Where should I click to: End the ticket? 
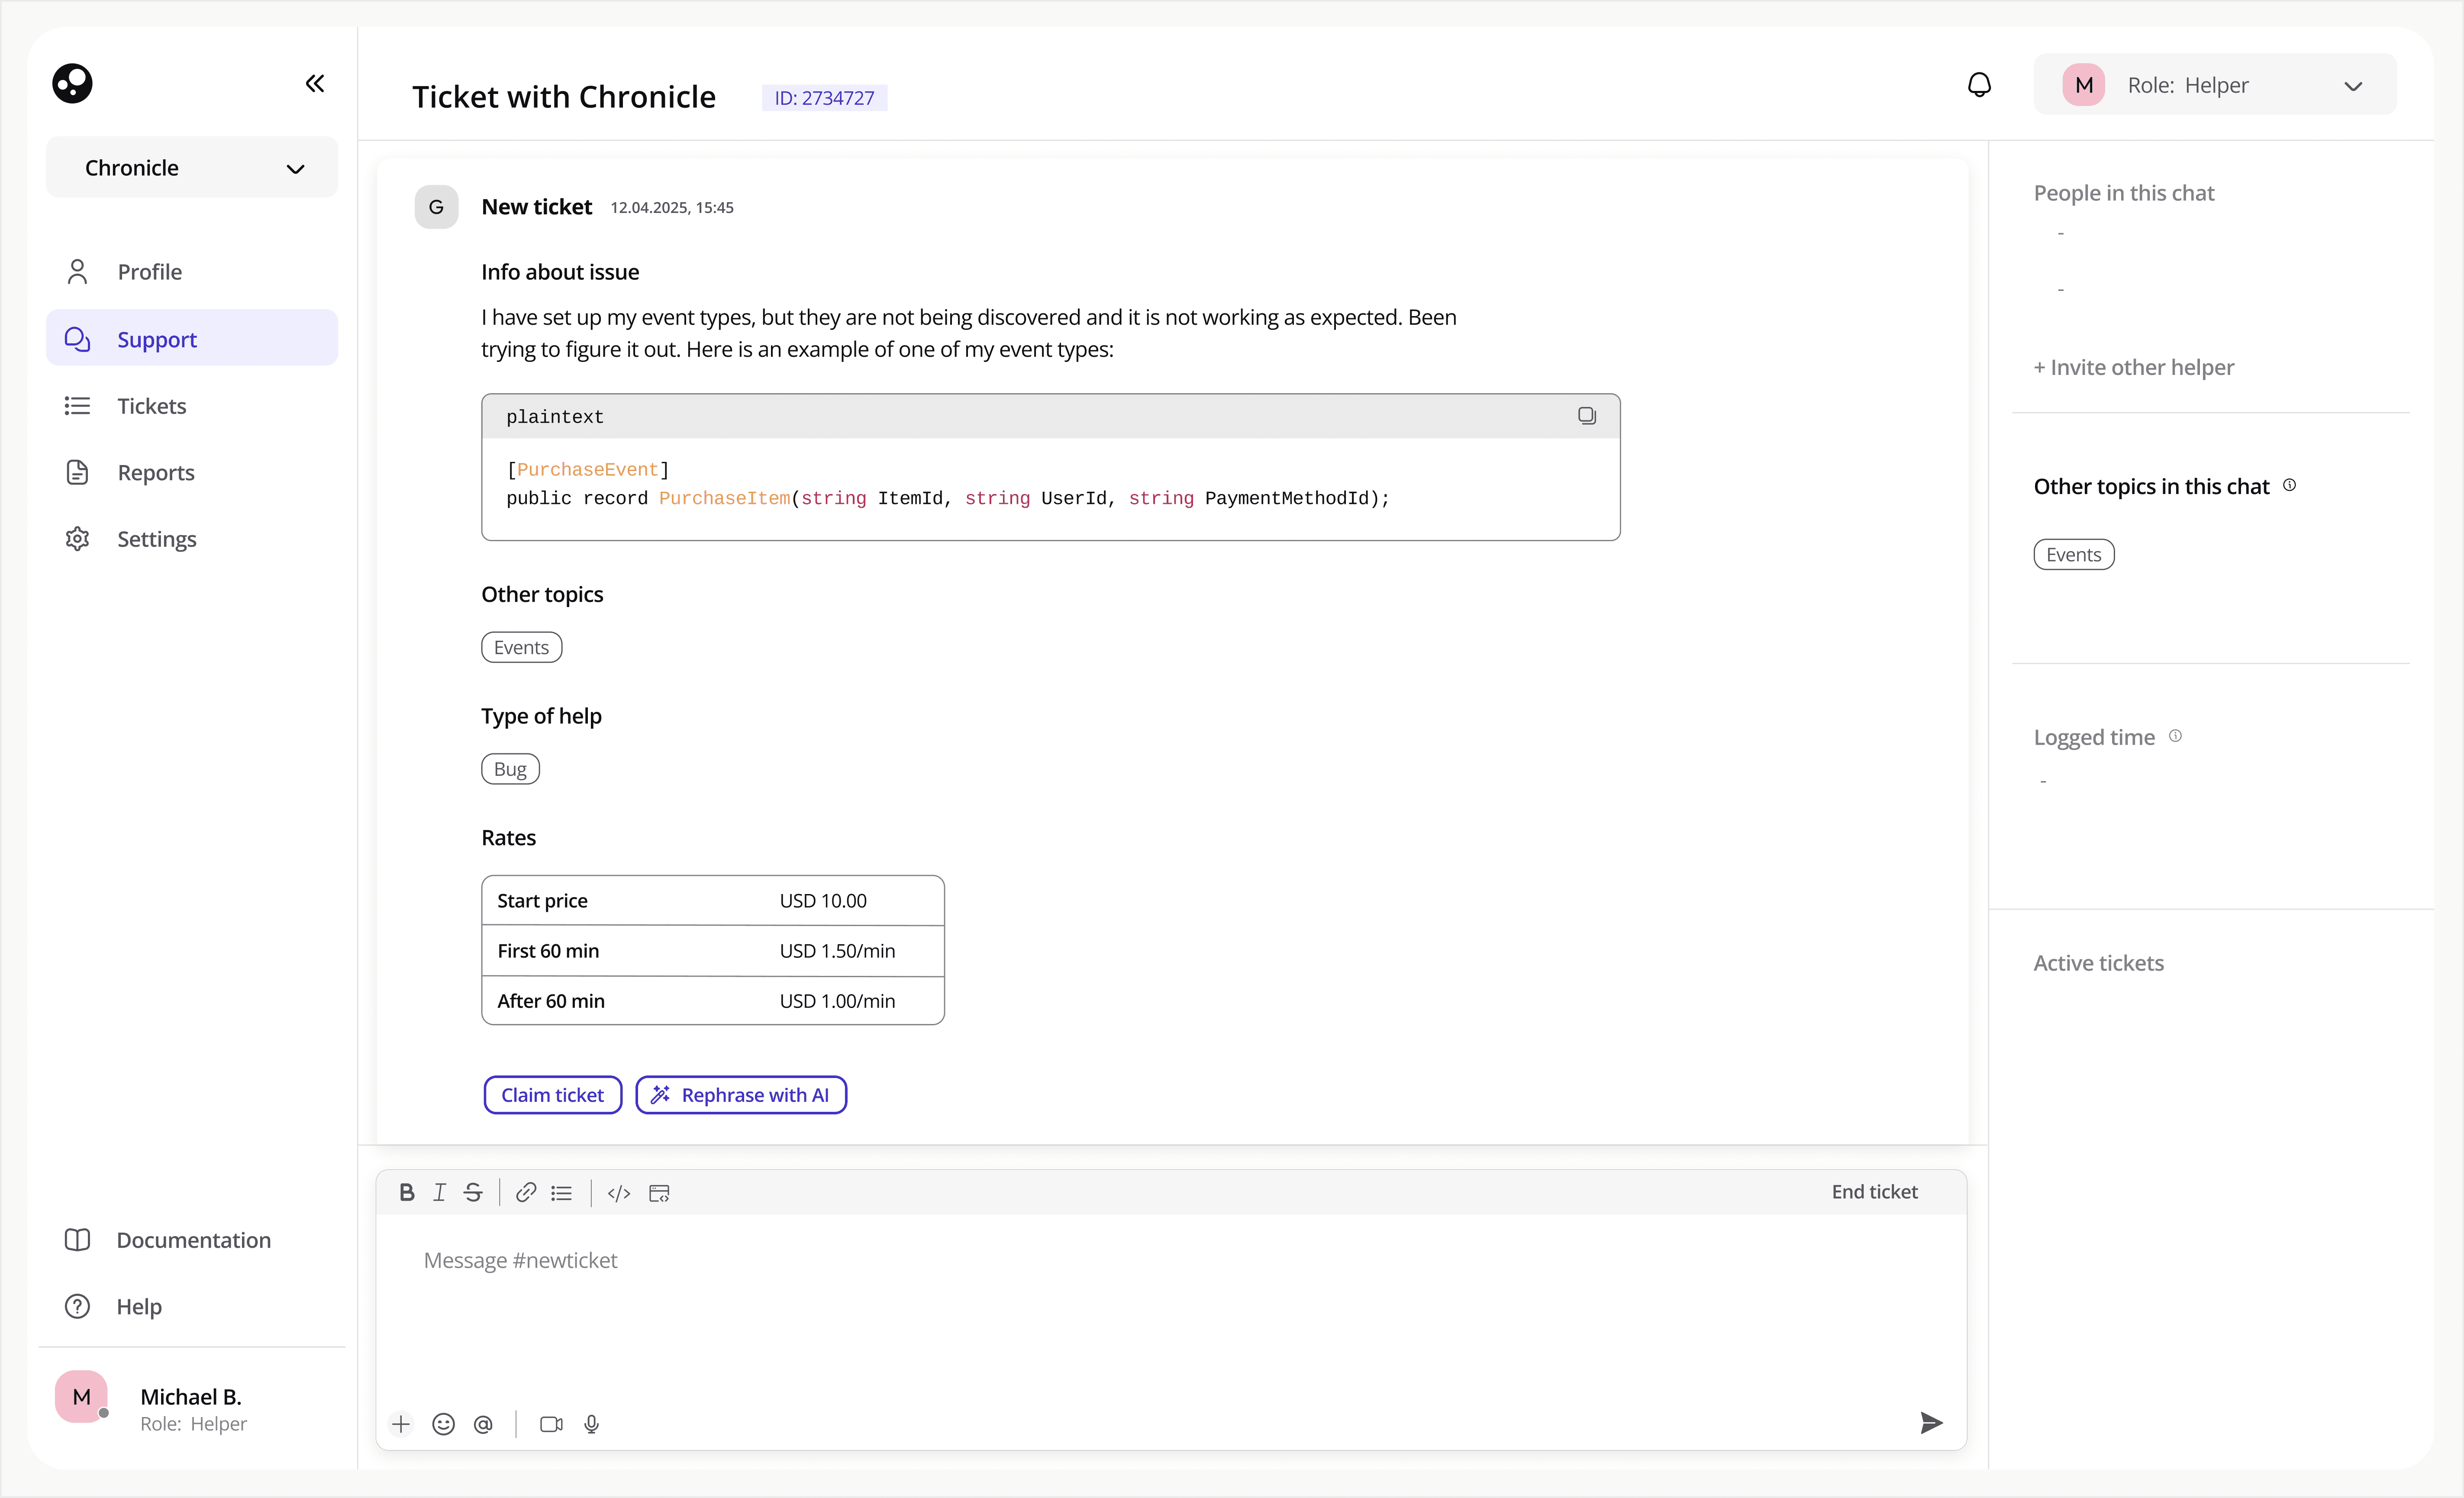[1874, 1192]
